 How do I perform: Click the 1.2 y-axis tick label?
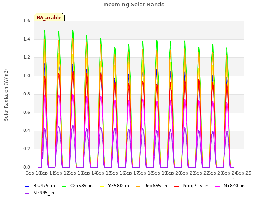click(26, 57)
